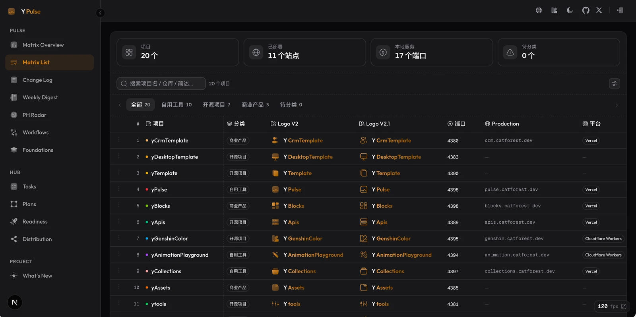This screenshot has height=317, width=636.
Task: Focus the 搜索项目名 search field
Action: (x=161, y=83)
